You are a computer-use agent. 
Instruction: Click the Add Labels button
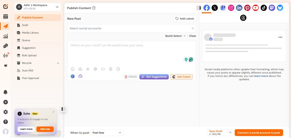185,18
